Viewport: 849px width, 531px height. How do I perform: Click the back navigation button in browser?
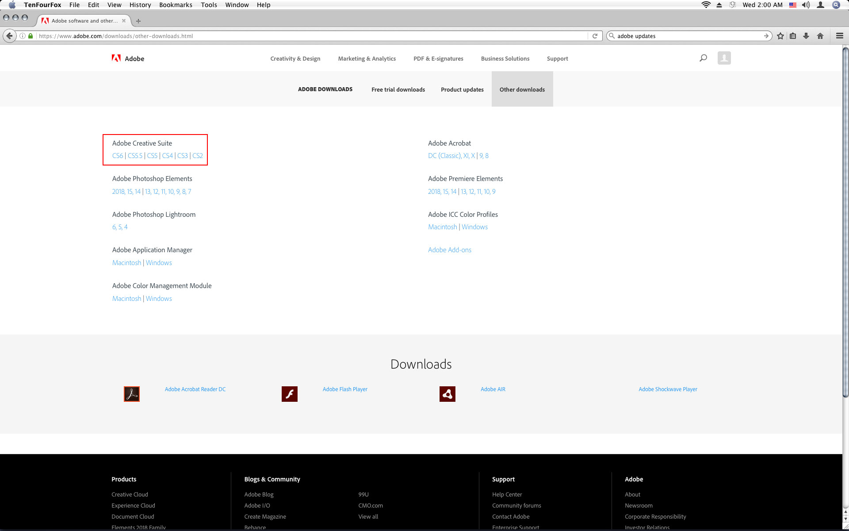tap(8, 35)
